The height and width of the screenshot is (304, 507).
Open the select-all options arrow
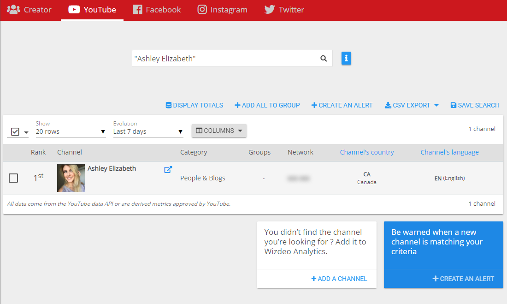click(26, 132)
